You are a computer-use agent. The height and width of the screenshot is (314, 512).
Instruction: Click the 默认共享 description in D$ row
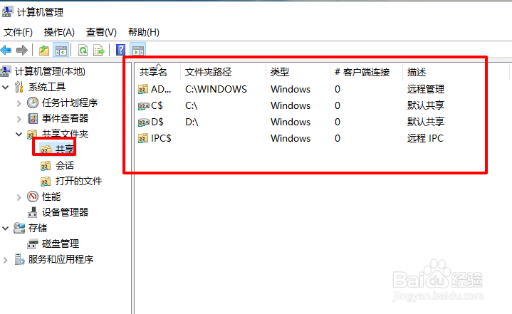point(425,122)
